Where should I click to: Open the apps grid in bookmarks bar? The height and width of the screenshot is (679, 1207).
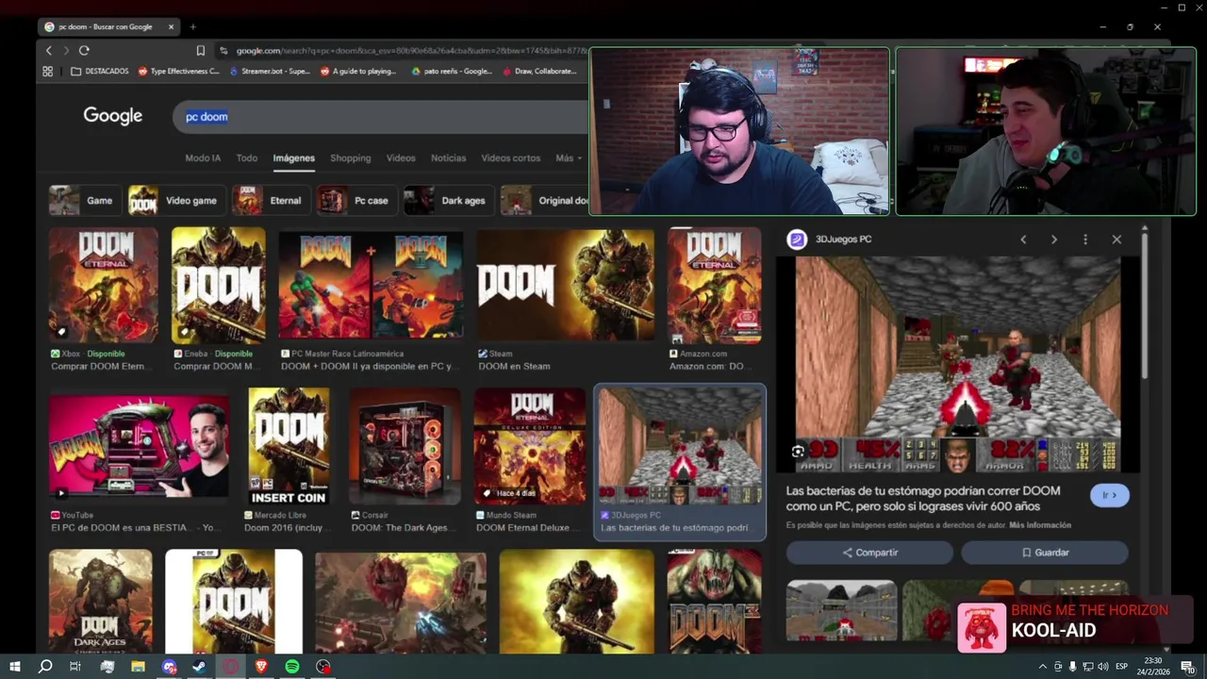click(48, 71)
